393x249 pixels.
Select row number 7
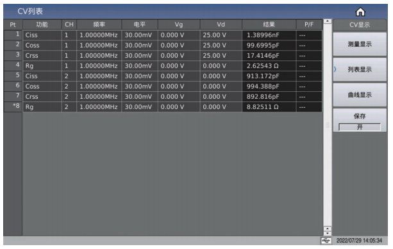tap(13, 97)
